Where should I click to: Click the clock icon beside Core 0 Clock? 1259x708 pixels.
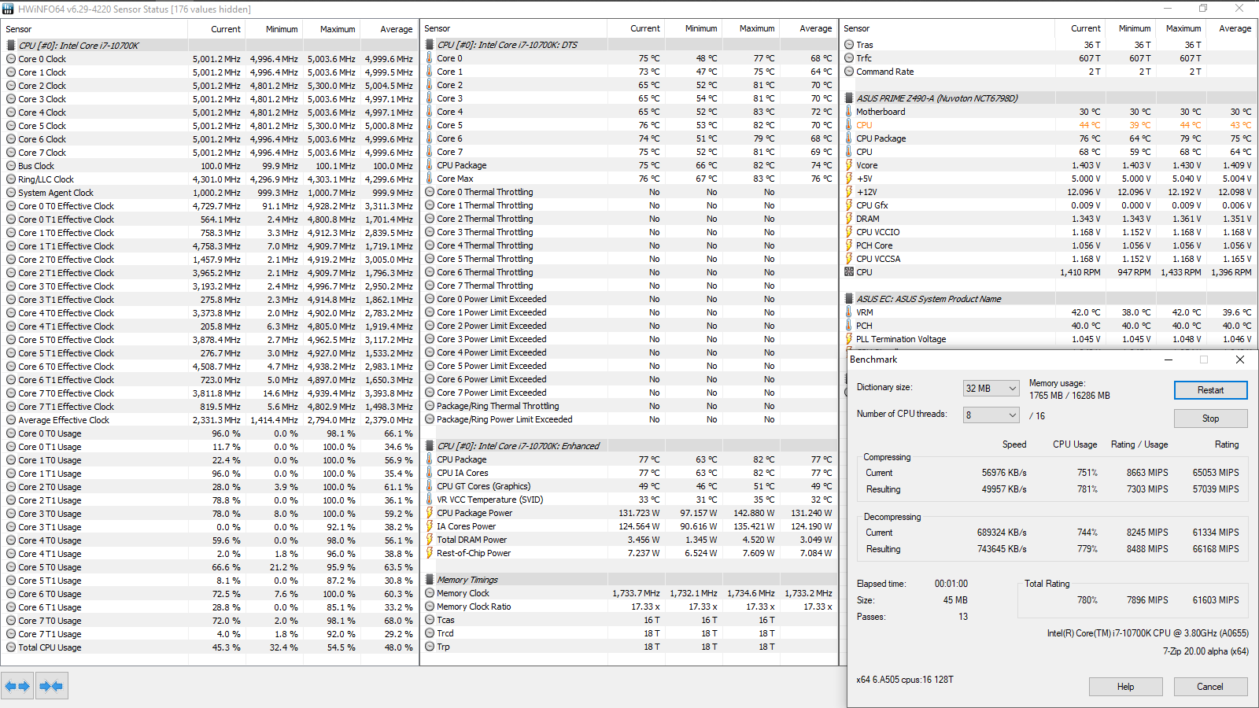point(11,59)
